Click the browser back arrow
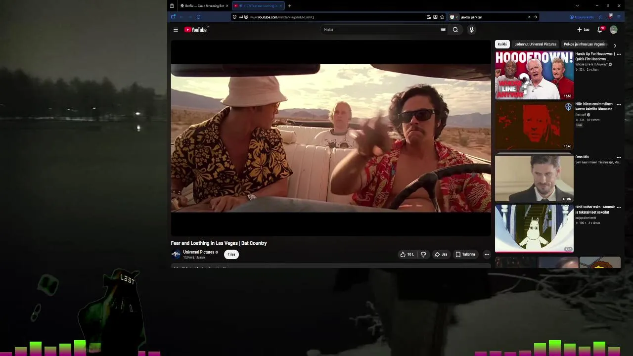 (x=181, y=17)
